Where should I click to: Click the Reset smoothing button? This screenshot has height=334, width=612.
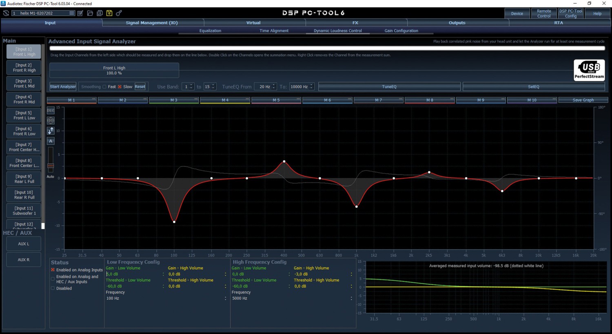coord(140,87)
